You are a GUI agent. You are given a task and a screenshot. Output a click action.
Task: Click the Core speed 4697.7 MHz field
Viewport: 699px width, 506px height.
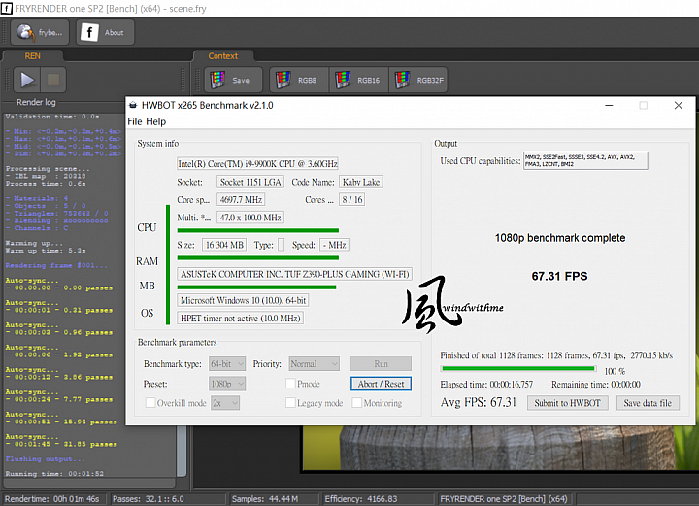241,199
